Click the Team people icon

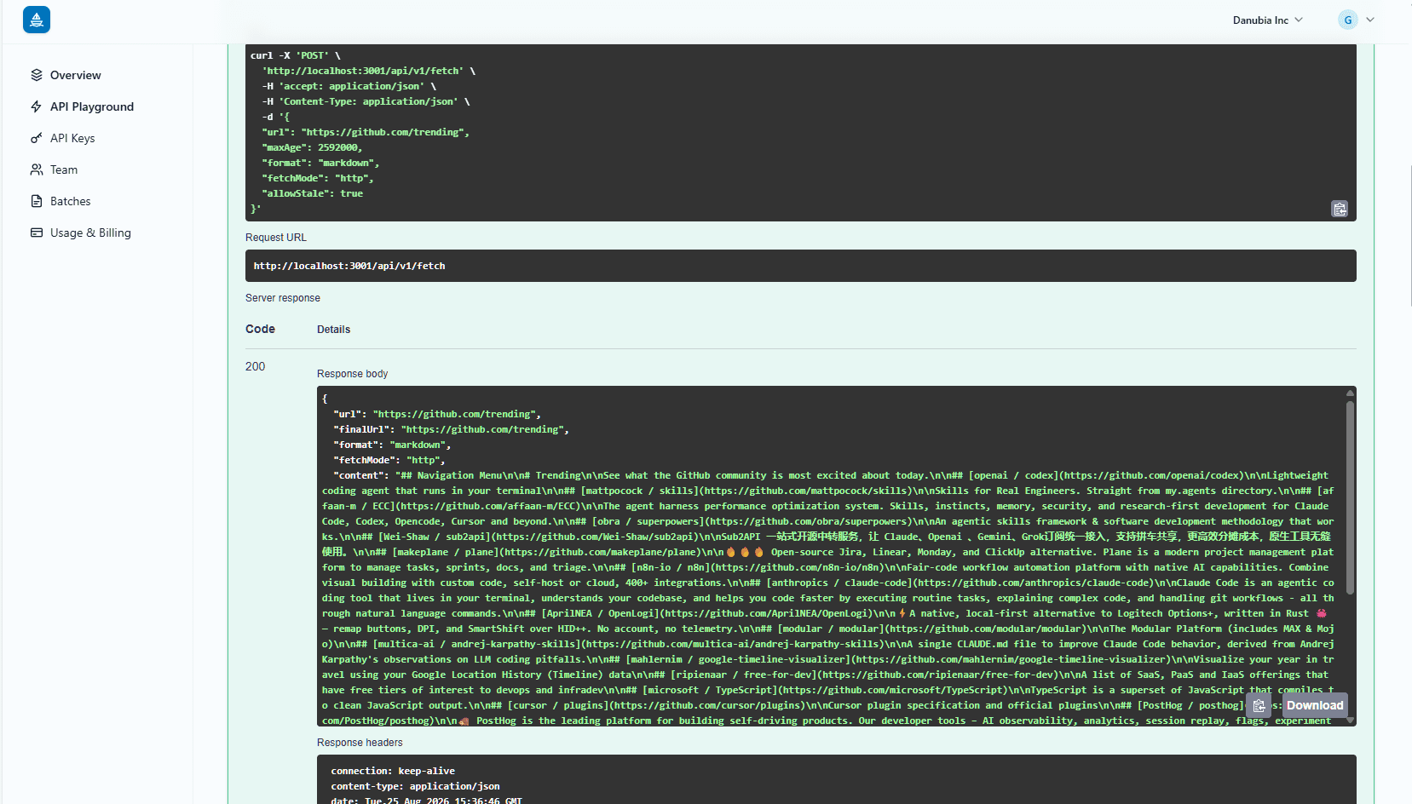37,169
